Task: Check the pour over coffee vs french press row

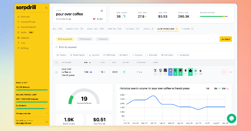Action: click(56, 72)
